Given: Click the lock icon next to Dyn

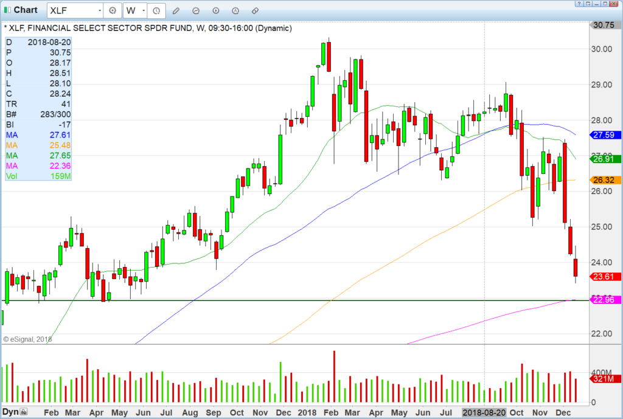Looking at the screenshot, I should (x=24, y=412).
